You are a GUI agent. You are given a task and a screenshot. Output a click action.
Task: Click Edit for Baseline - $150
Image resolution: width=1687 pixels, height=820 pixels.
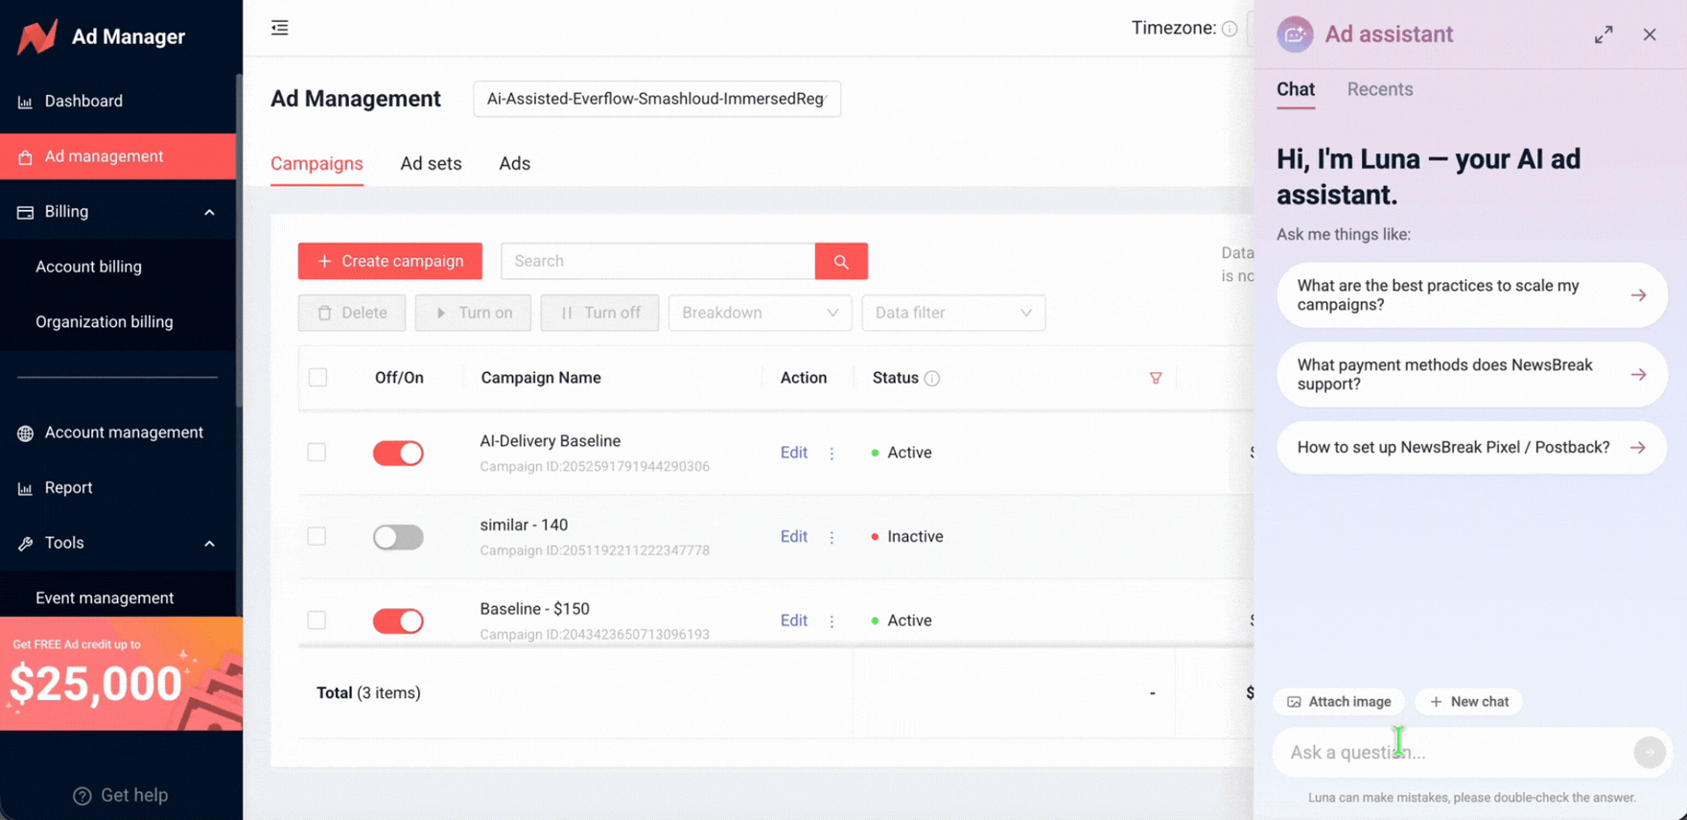[x=793, y=621]
